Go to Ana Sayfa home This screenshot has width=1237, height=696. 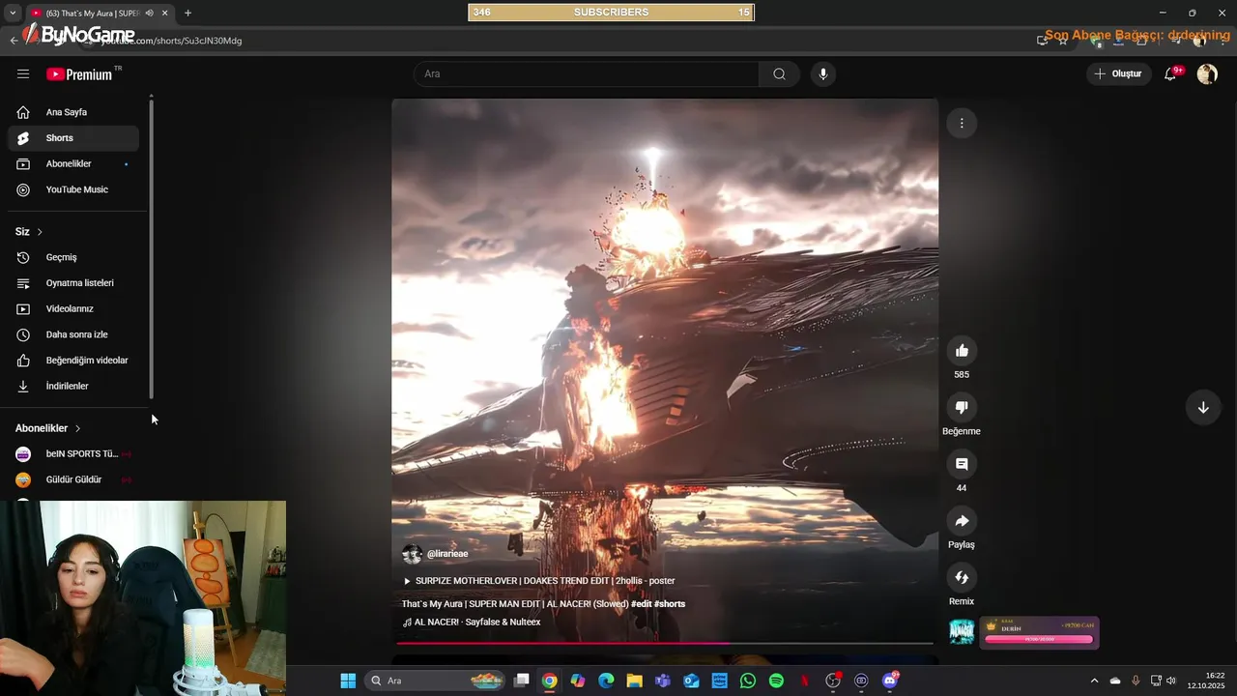coord(73,112)
